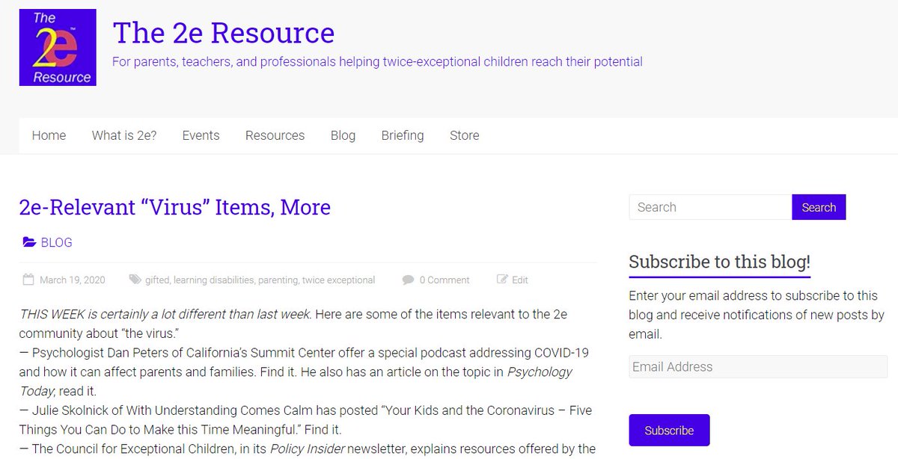Click the Subscribe to this blog! heading
The height and width of the screenshot is (459, 898).
[719, 262]
